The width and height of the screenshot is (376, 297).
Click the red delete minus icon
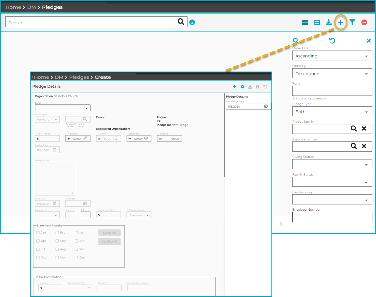364,23
